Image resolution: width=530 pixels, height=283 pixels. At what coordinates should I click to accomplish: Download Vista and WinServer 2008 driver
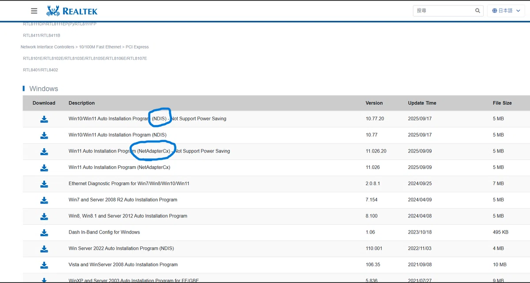coord(44,265)
